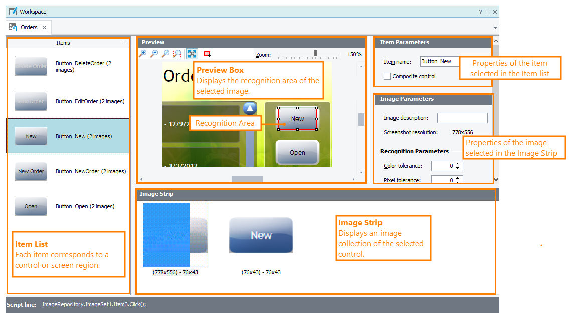This screenshot has width=570, height=313.
Task: Decrease Pixel tolerance with the down stepper
Action: pos(458,182)
